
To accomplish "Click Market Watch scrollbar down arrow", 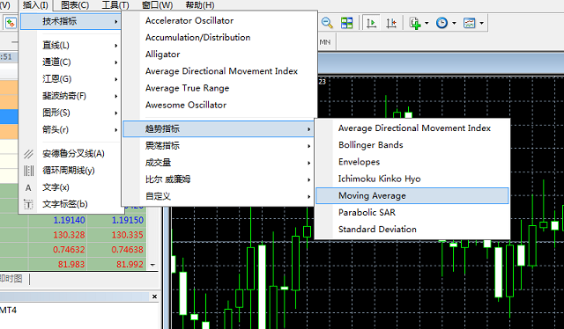I will click(152, 265).
